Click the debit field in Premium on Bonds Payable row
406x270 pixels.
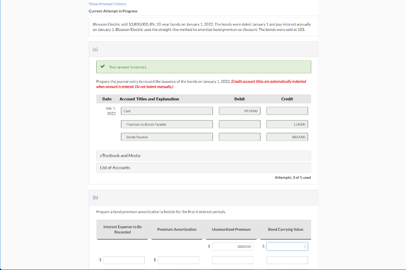point(239,124)
